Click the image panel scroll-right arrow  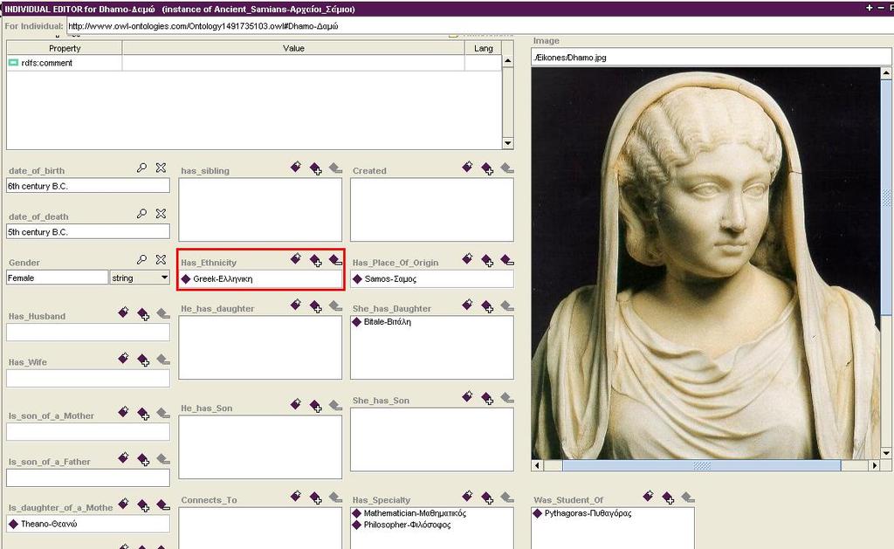[x=875, y=465]
